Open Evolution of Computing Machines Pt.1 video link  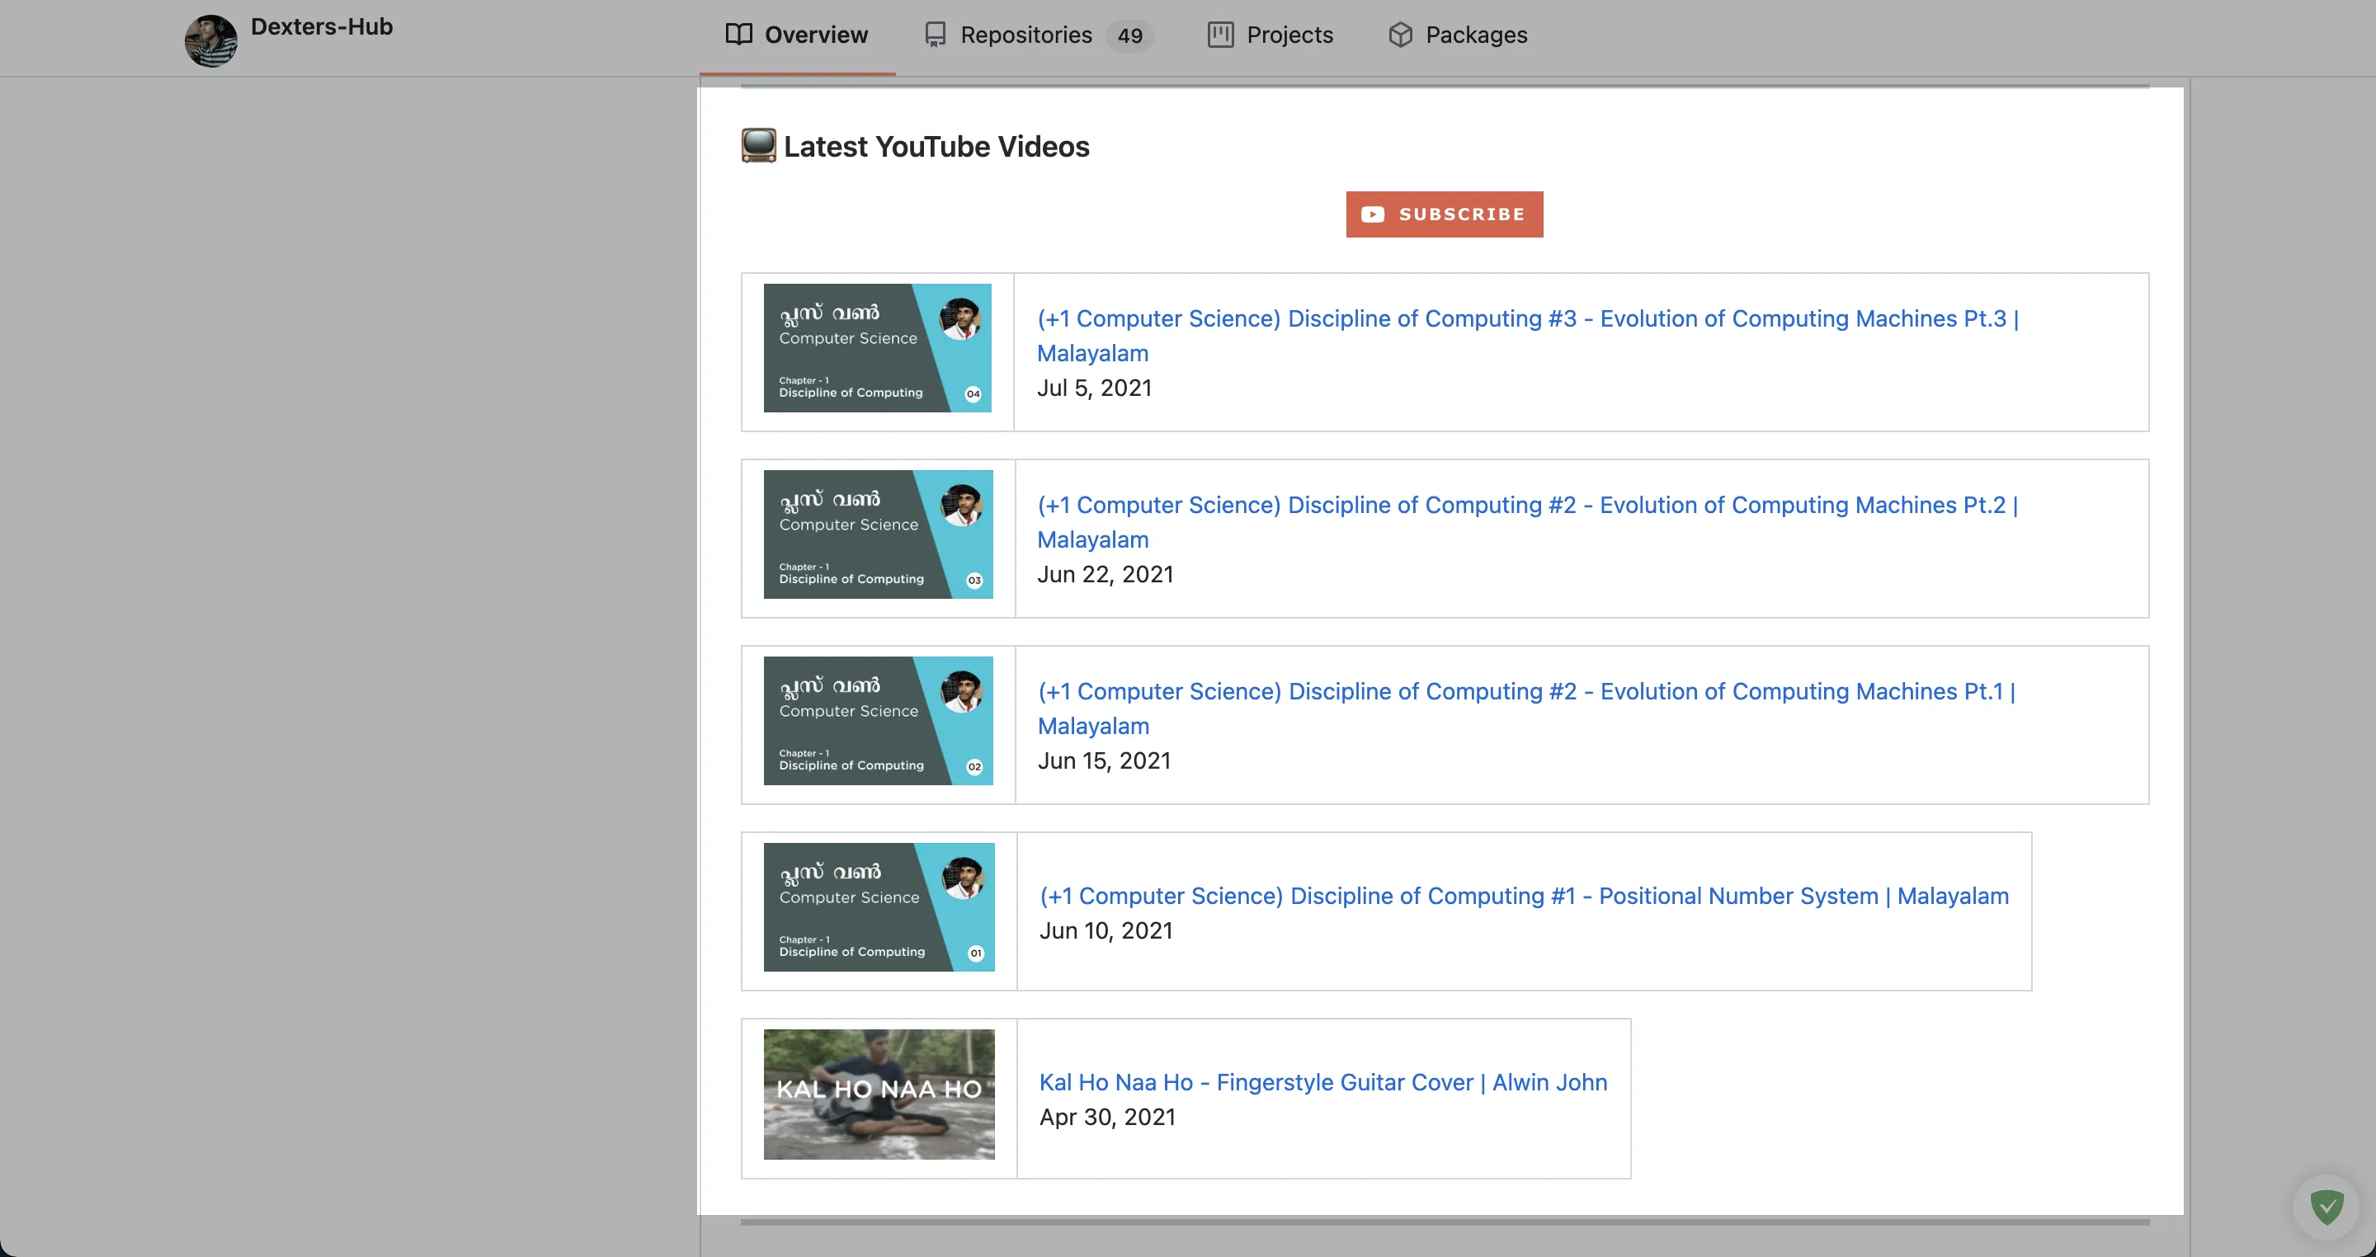point(1527,709)
